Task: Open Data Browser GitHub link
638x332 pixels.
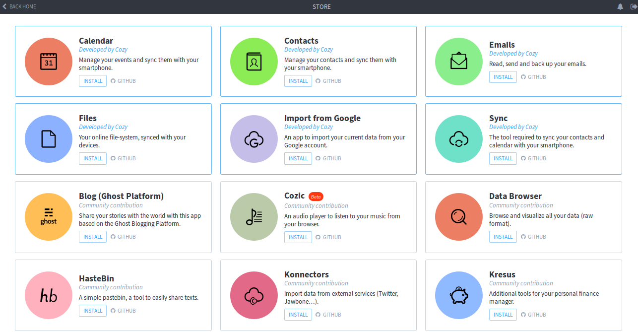Action: click(x=533, y=237)
